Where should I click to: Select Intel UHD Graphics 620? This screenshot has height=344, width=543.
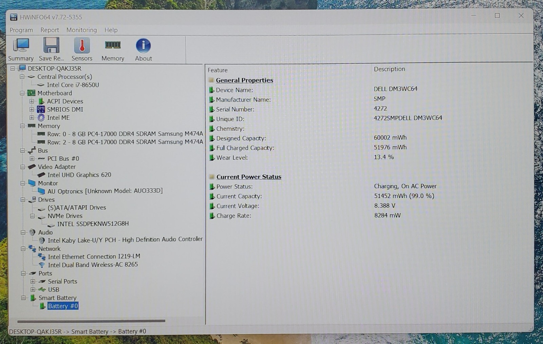pyautogui.click(x=79, y=175)
